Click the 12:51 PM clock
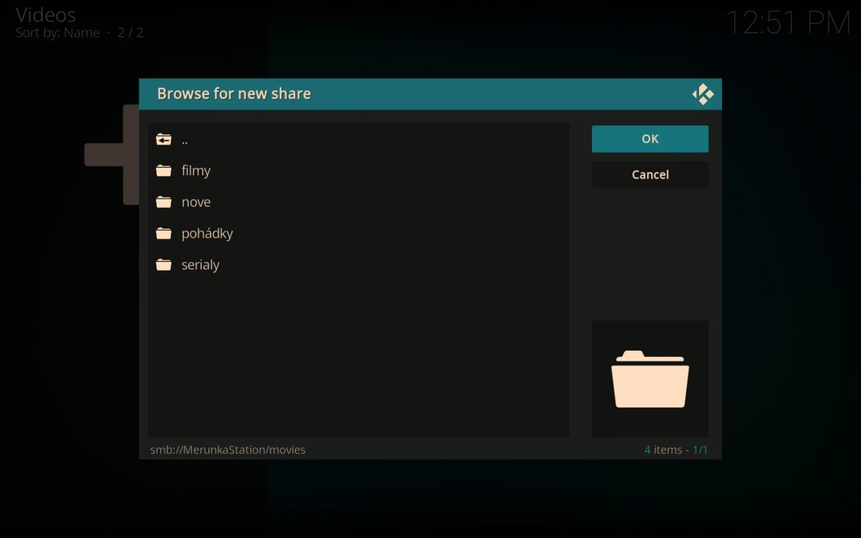Screen dimensions: 861x538 point(788,23)
